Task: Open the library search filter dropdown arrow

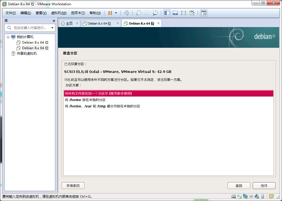Action: [x=52, y=28]
